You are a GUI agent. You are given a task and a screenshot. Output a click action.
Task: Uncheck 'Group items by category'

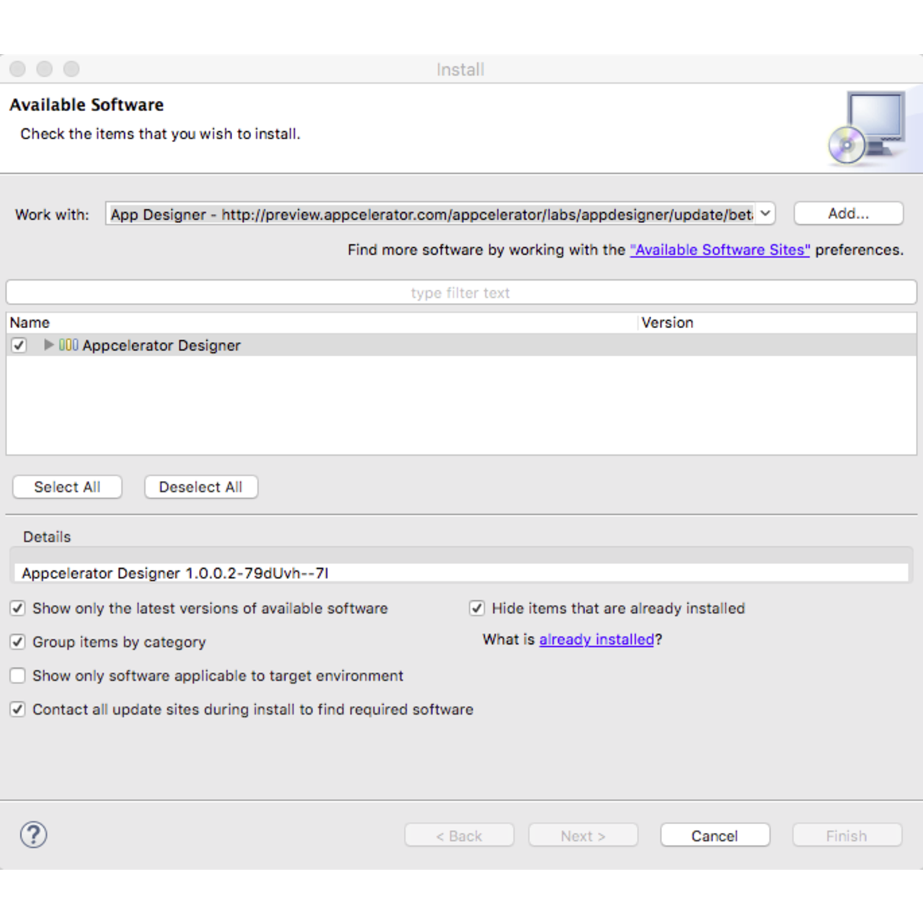17,642
